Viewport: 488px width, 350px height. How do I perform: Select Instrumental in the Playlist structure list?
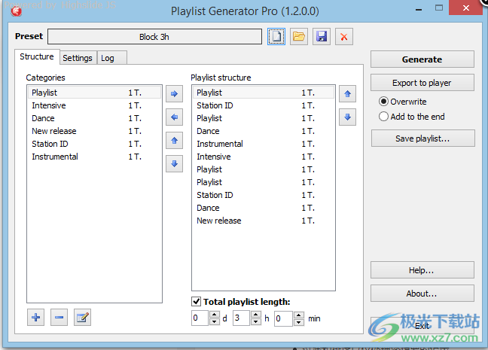point(264,144)
